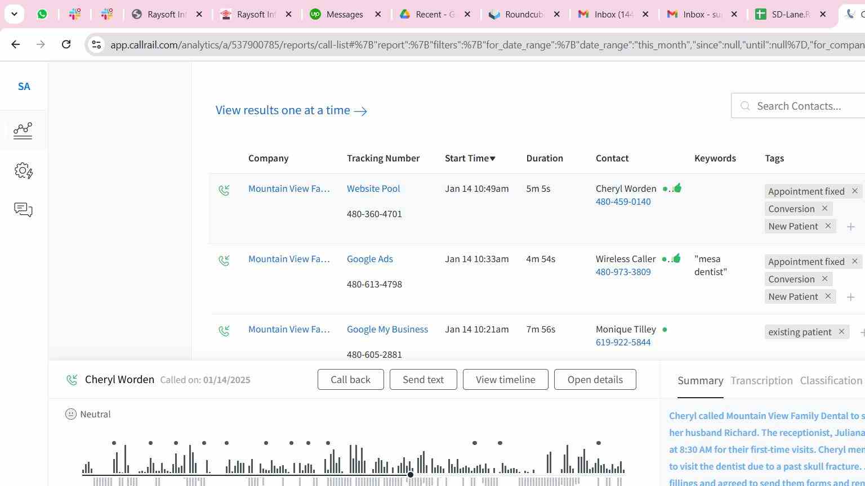Click call icon beside Cheryl Worden in detail panel
This screenshot has height=486, width=865.
pyautogui.click(x=72, y=380)
